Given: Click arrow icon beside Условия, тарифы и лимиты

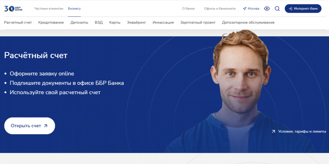Looking at the screenshot, I should (273, 131).
